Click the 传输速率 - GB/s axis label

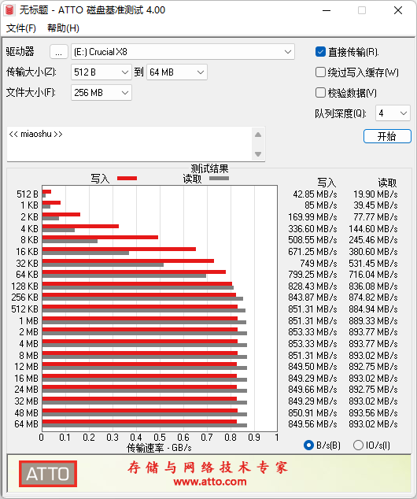click(x=159, y=448)
